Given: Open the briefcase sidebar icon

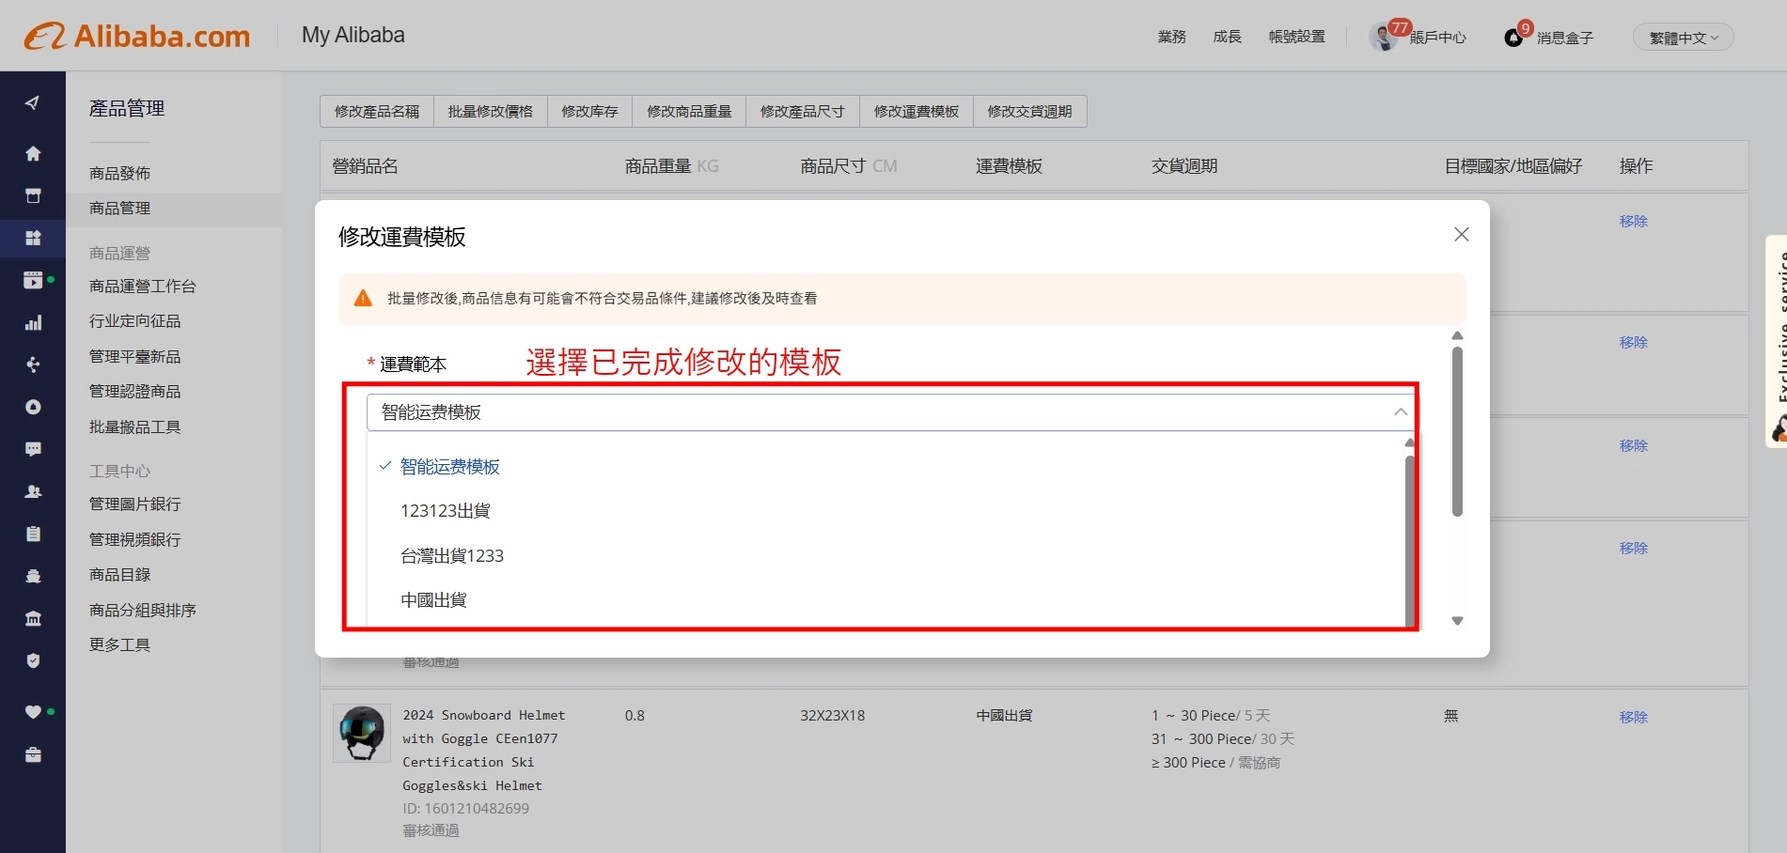Looking at the screenshot, I should coord(33,754).
